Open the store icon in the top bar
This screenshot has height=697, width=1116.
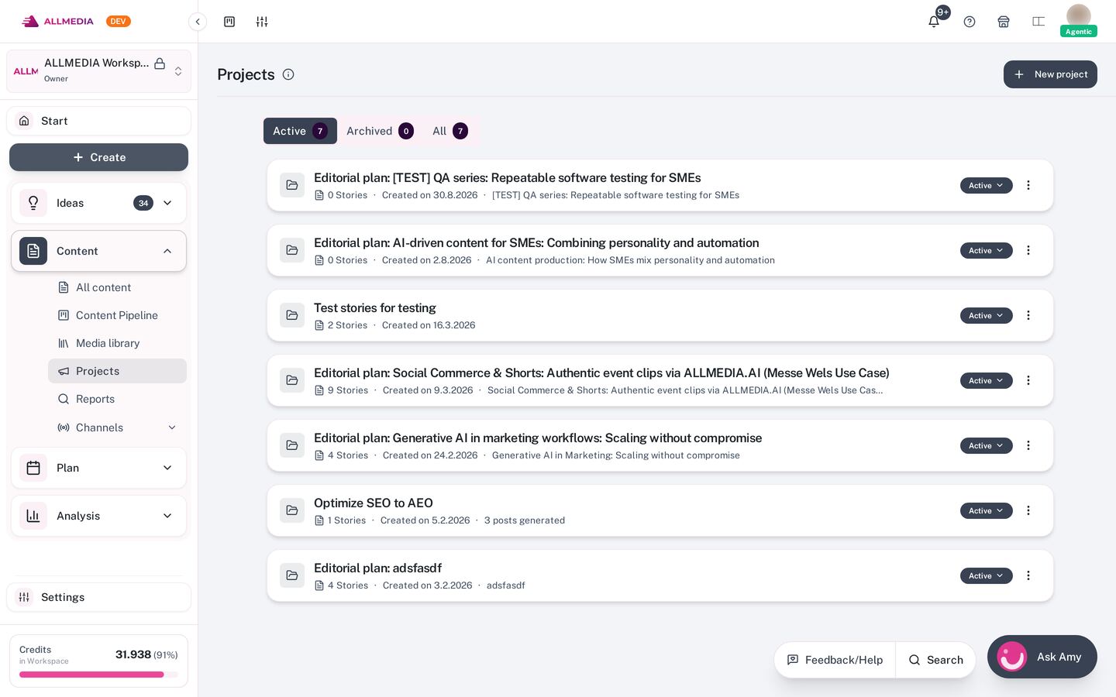1004,22
